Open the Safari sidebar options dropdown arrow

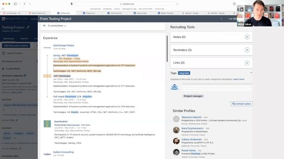20,4
